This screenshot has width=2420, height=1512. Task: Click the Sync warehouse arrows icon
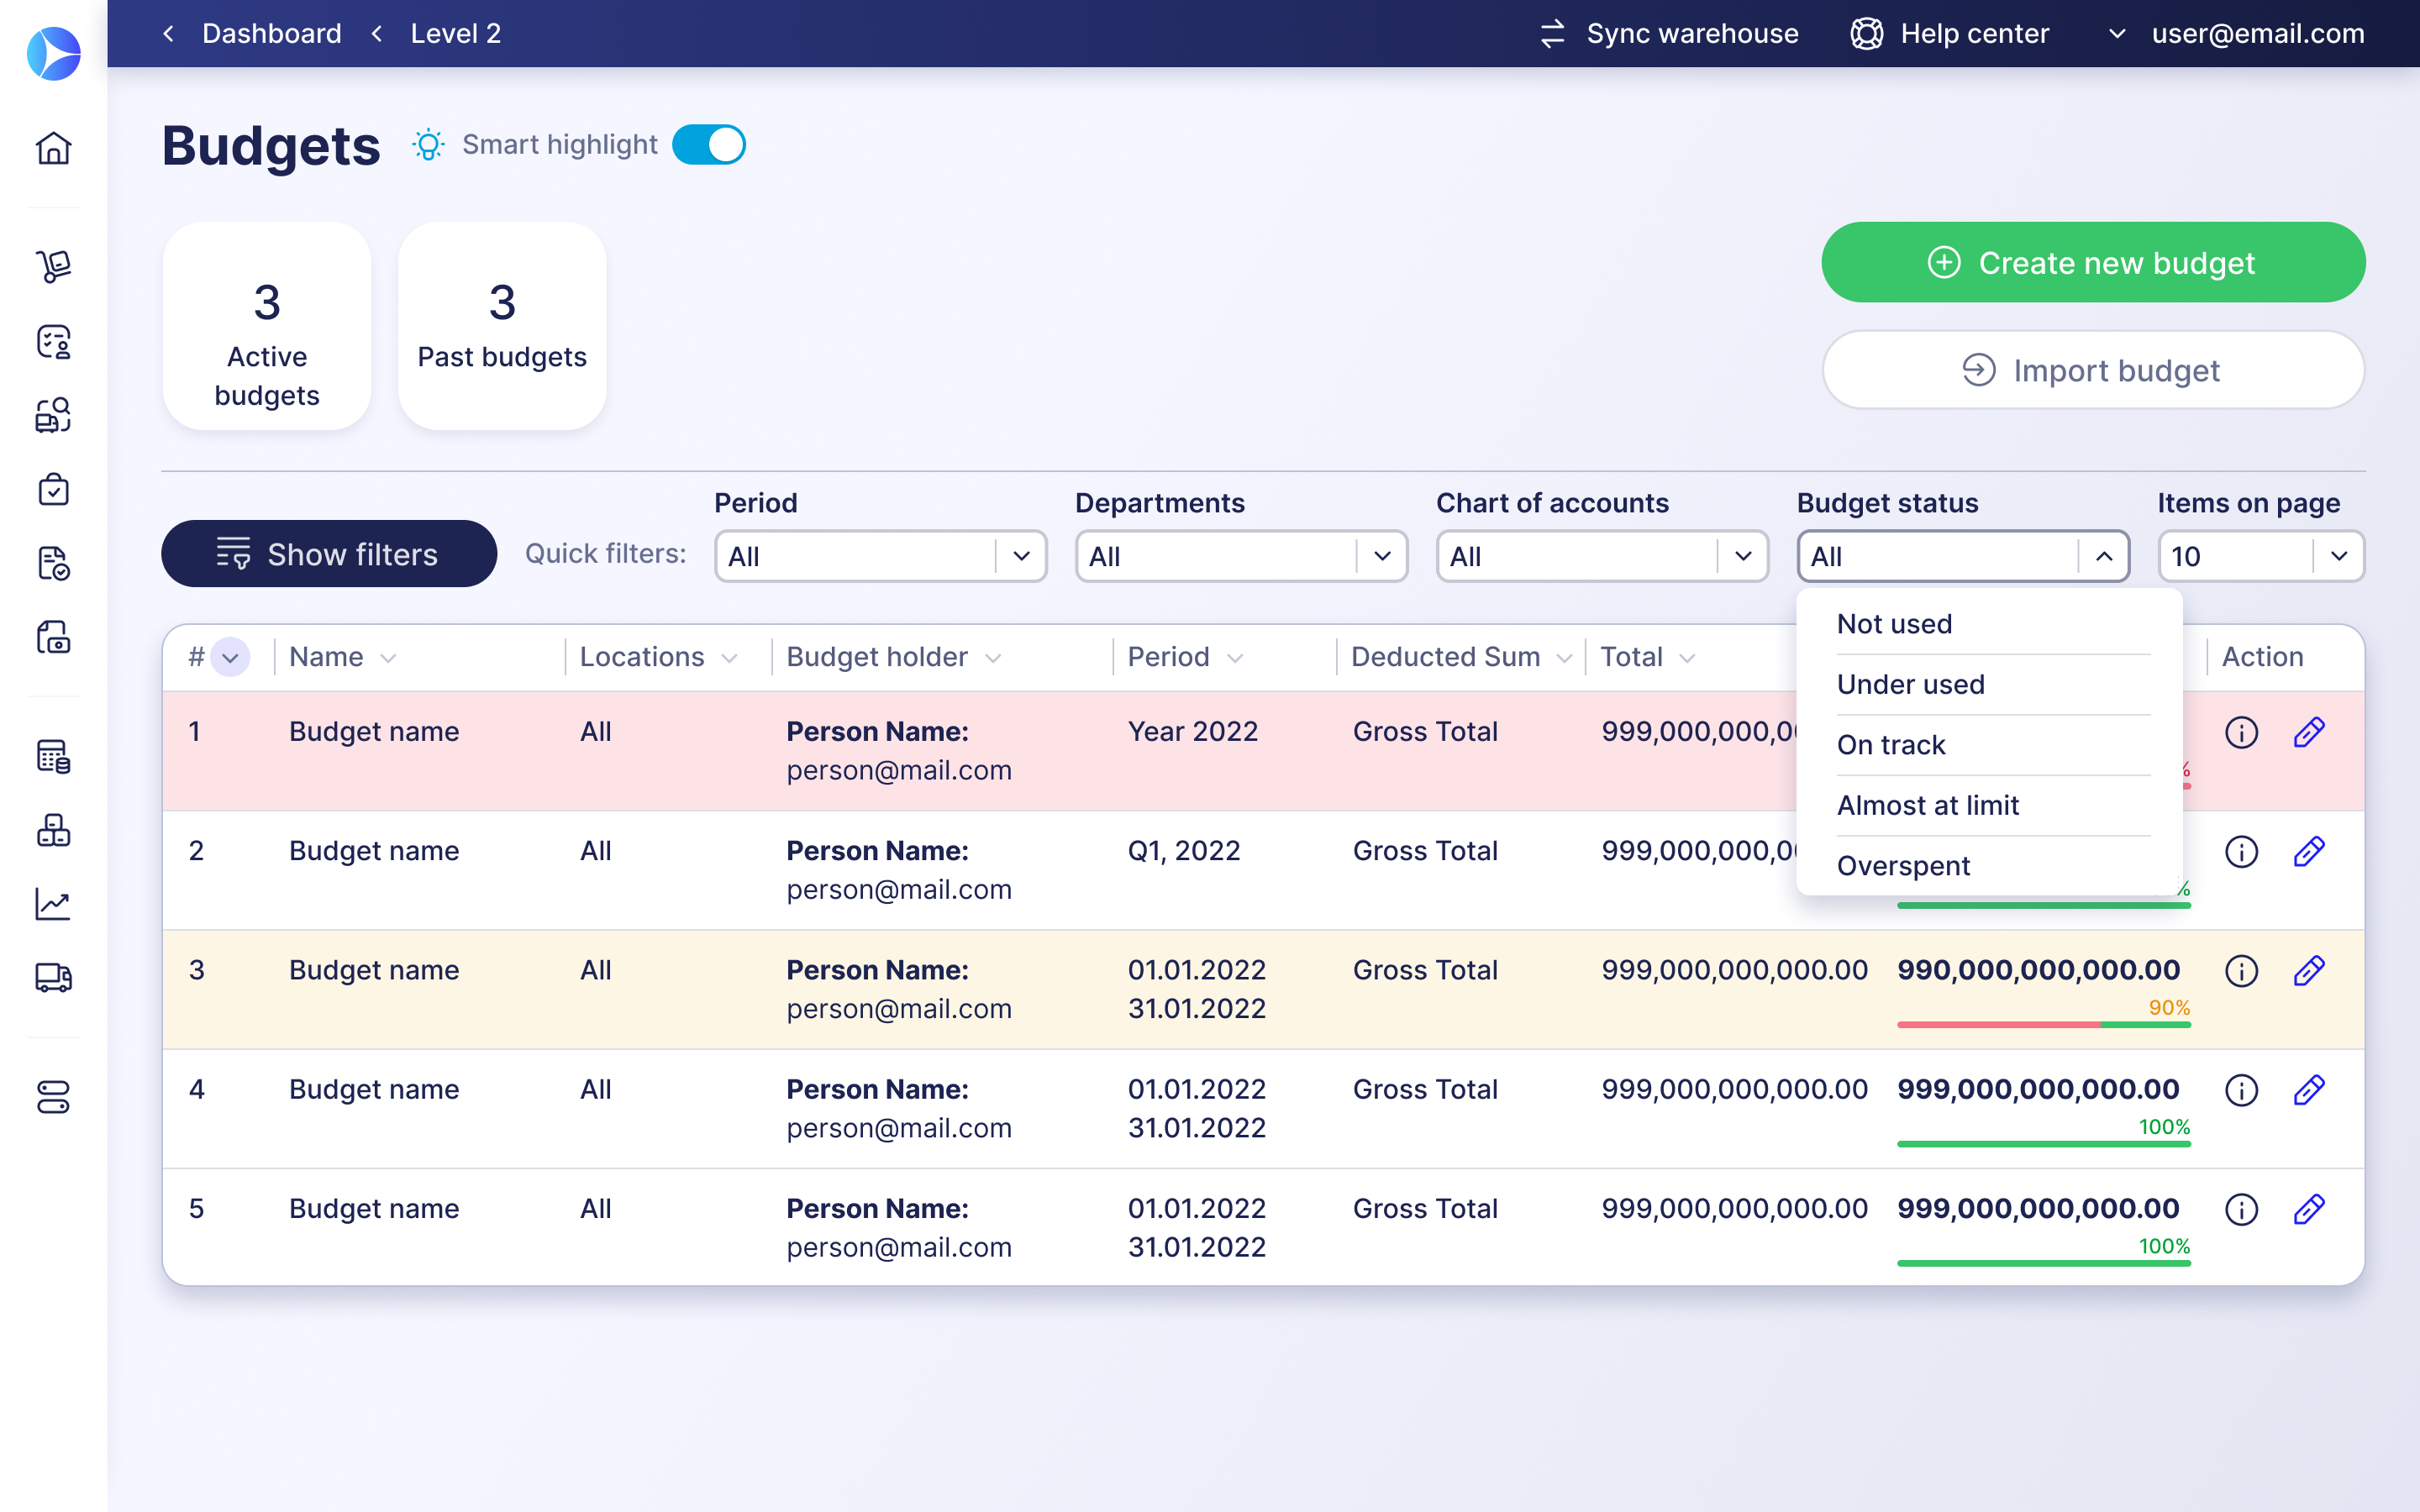[x=1552, y=34]
